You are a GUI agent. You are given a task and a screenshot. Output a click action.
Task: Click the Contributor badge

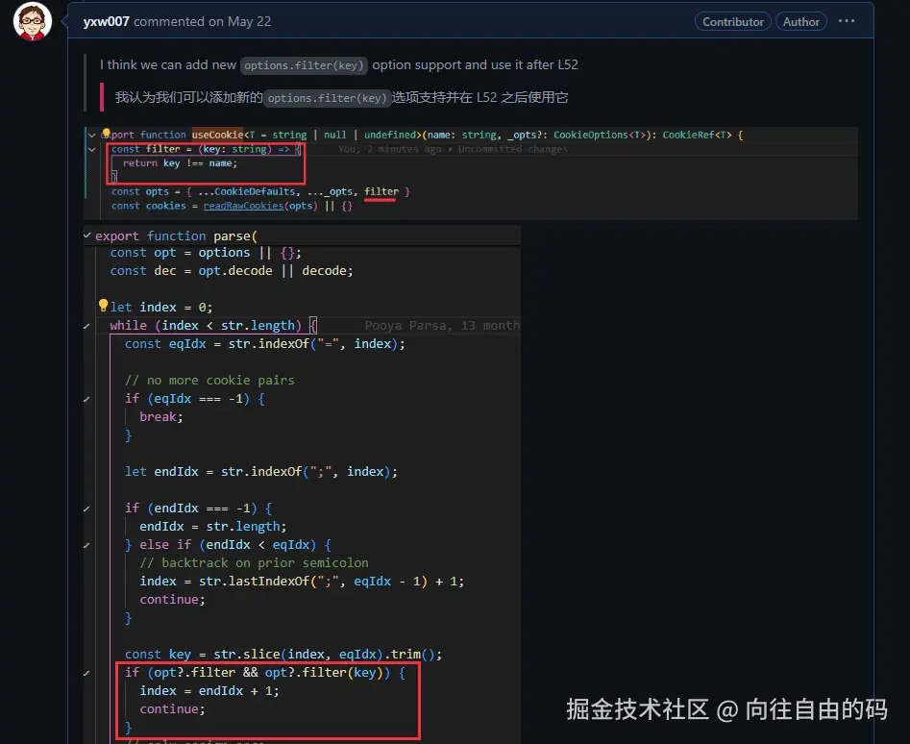click(x=733, y=21)
